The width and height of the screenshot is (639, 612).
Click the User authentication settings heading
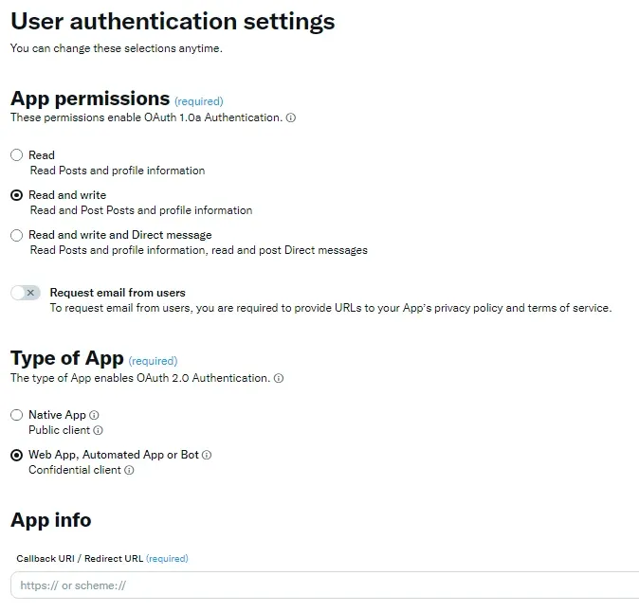(x=173, y=21)
